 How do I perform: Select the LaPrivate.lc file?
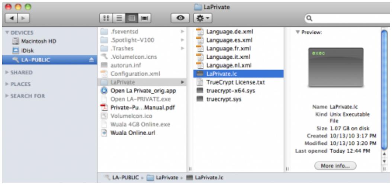coord(238,74)
